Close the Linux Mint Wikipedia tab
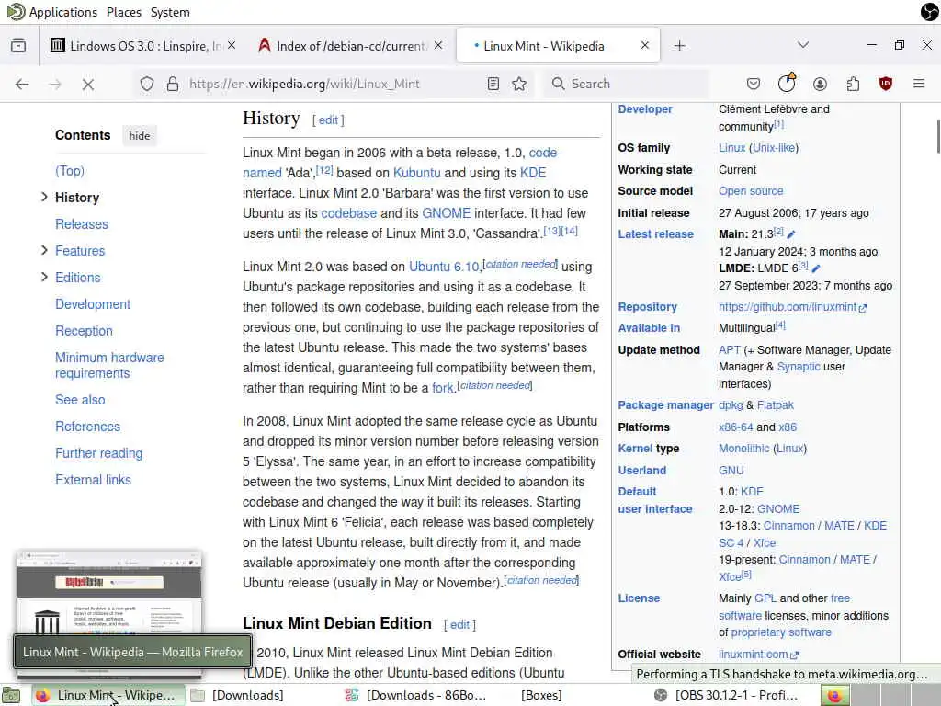 [644, 45]
